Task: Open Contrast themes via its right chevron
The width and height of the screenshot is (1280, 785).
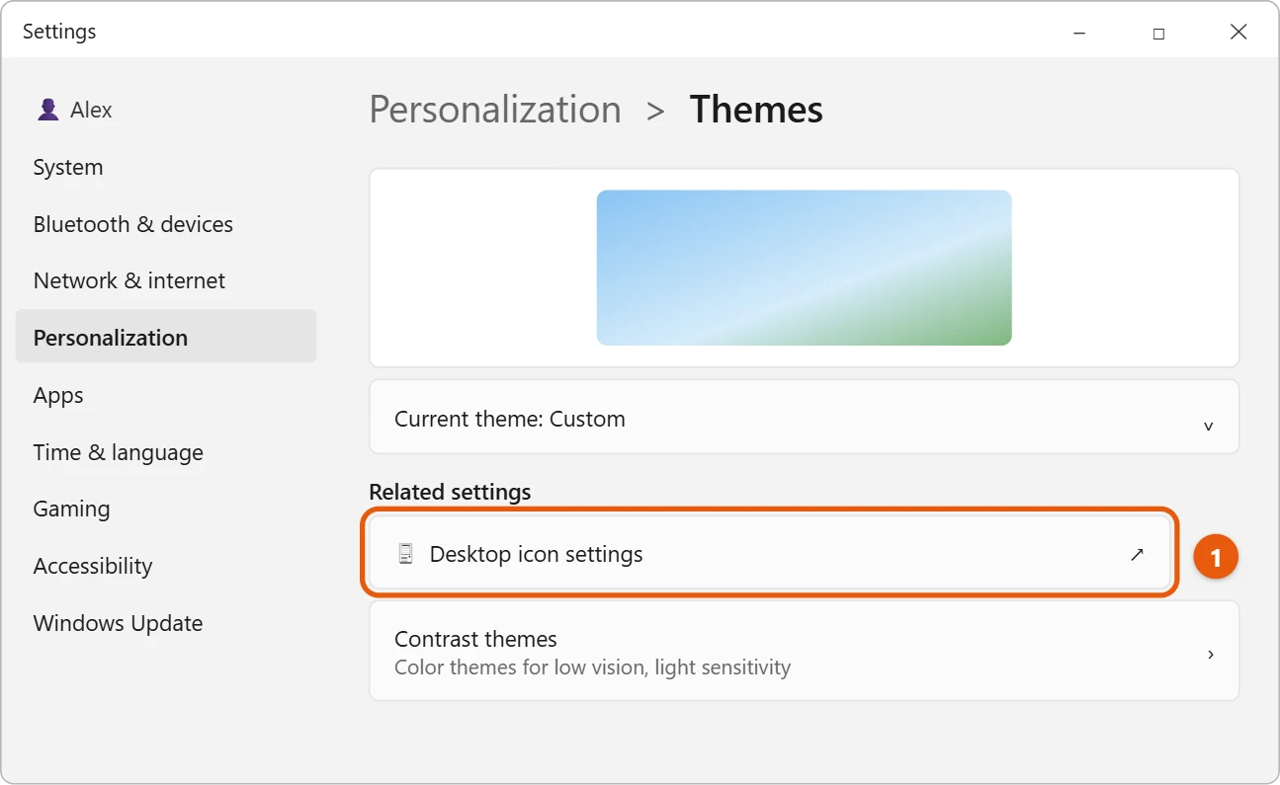Action: 1210,654
